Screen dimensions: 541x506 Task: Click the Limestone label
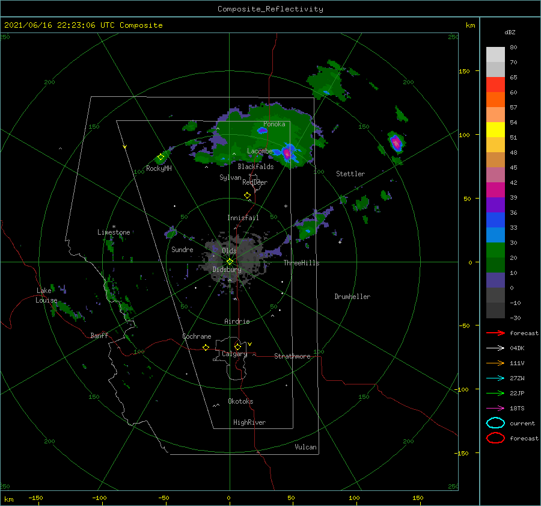click(x=114, y=232)
